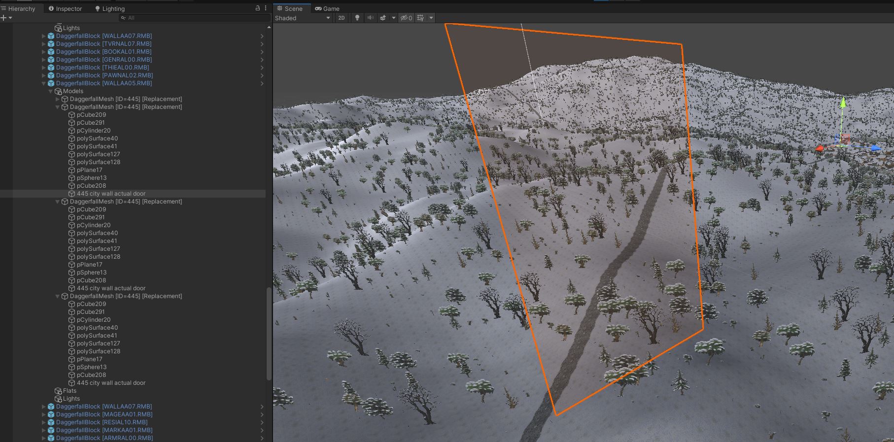Lock the Hierarchy panel with padlock icon

[257, 8]
